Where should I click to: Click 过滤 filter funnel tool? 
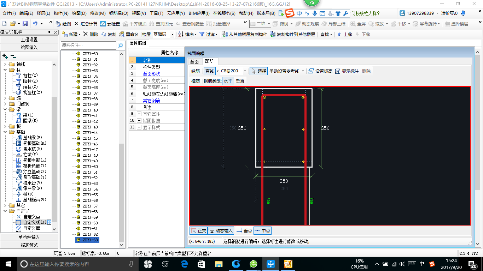pos(209,34)
